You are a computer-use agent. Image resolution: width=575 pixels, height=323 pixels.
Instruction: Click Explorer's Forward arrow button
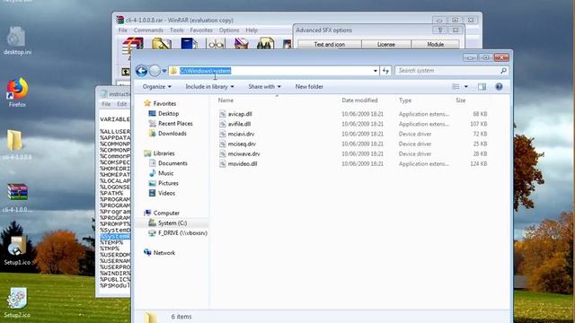(x=155, y=71)
